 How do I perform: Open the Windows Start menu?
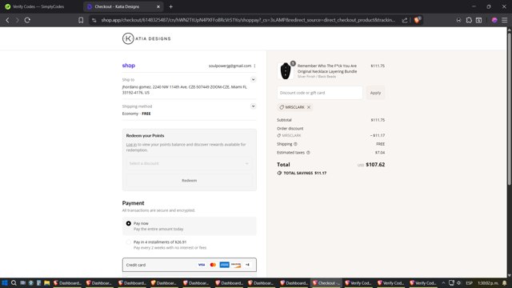(x=5, y=282)
